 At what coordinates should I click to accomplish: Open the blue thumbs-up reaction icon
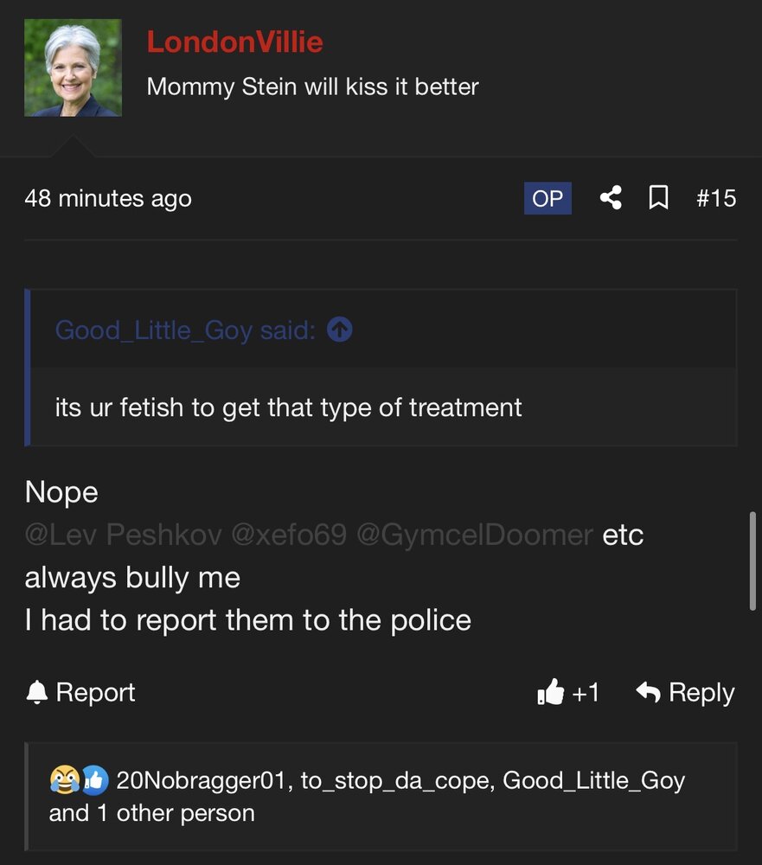click(95, 780)
